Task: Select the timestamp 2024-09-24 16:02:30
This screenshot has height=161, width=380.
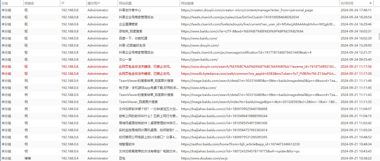Action: tap(356, 38)
